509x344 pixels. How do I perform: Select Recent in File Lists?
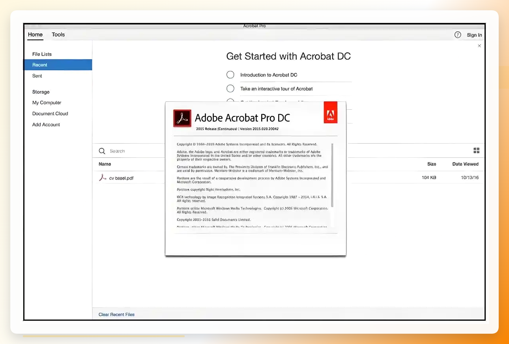pos(58,65)
